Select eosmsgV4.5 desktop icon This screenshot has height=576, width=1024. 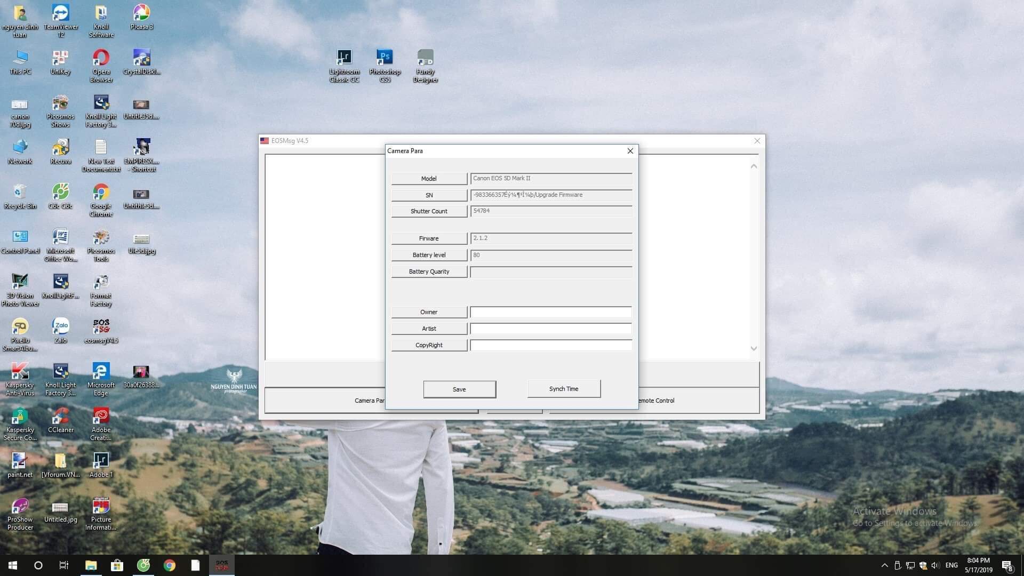101,326
